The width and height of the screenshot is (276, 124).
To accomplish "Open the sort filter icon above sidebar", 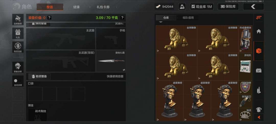I will (259, 18).
